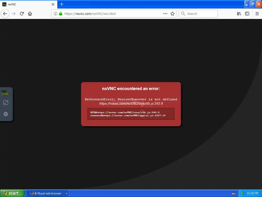262x197 pixels.
Task: Open the browser home page
Action: [30, 14]
